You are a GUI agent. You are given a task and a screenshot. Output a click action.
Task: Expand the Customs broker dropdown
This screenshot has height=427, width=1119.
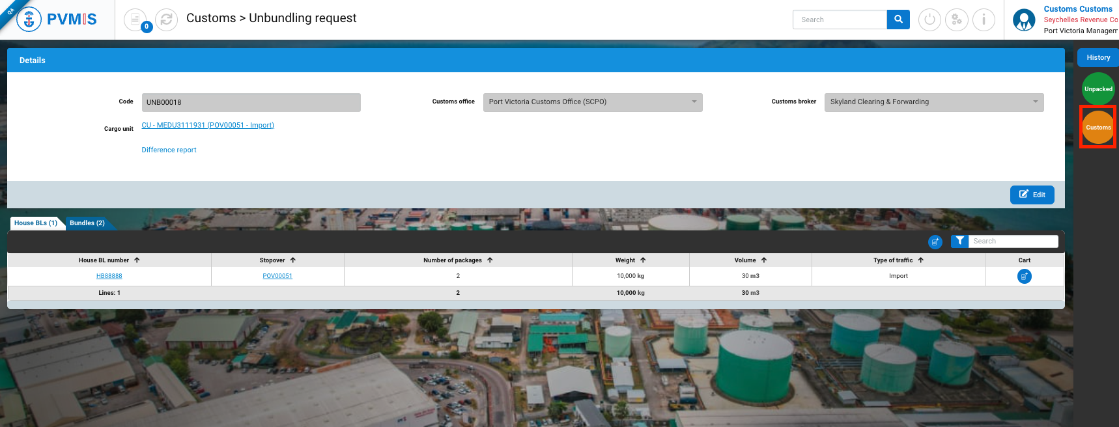[1035, 102]
